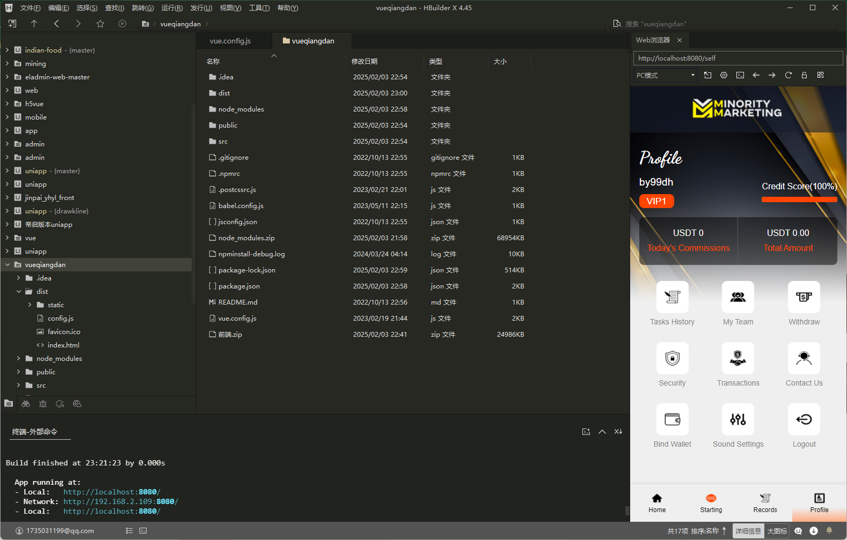Collapse the vueqiangdan project in the tree
847x540 pixels.
point(8,264)
